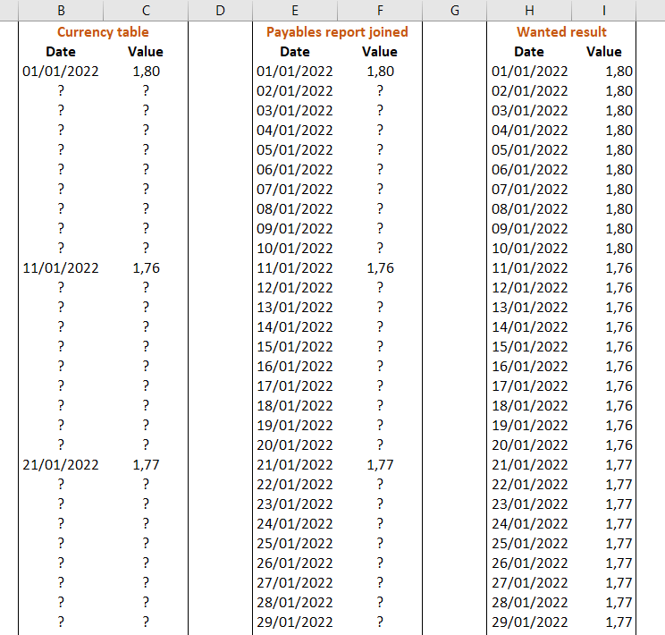This screenshot has width=665, height=635.
Task: Click 08/01/2022 in Payables report column E
Action: [295, 209]
